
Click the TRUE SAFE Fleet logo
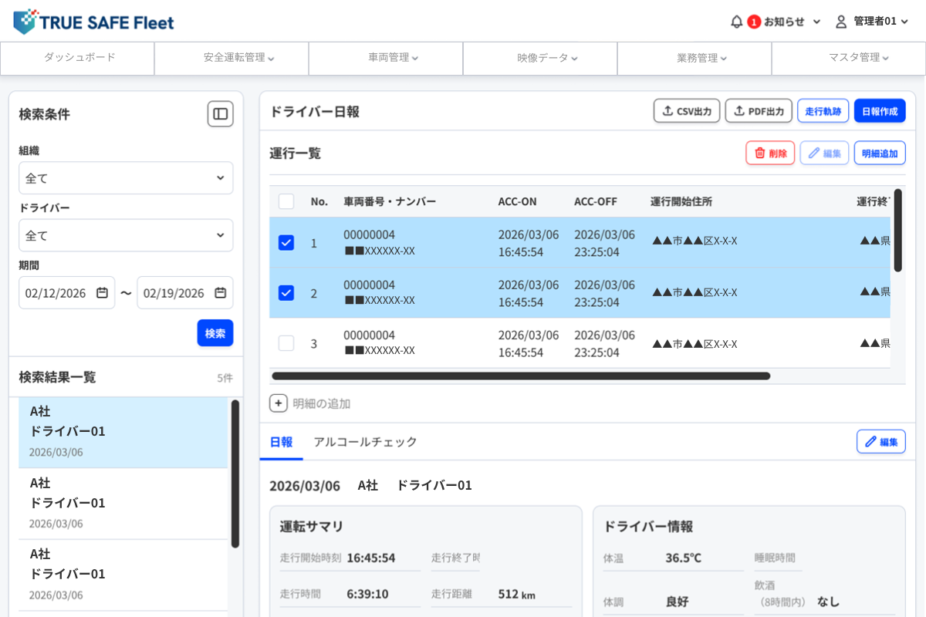point(93,22)
